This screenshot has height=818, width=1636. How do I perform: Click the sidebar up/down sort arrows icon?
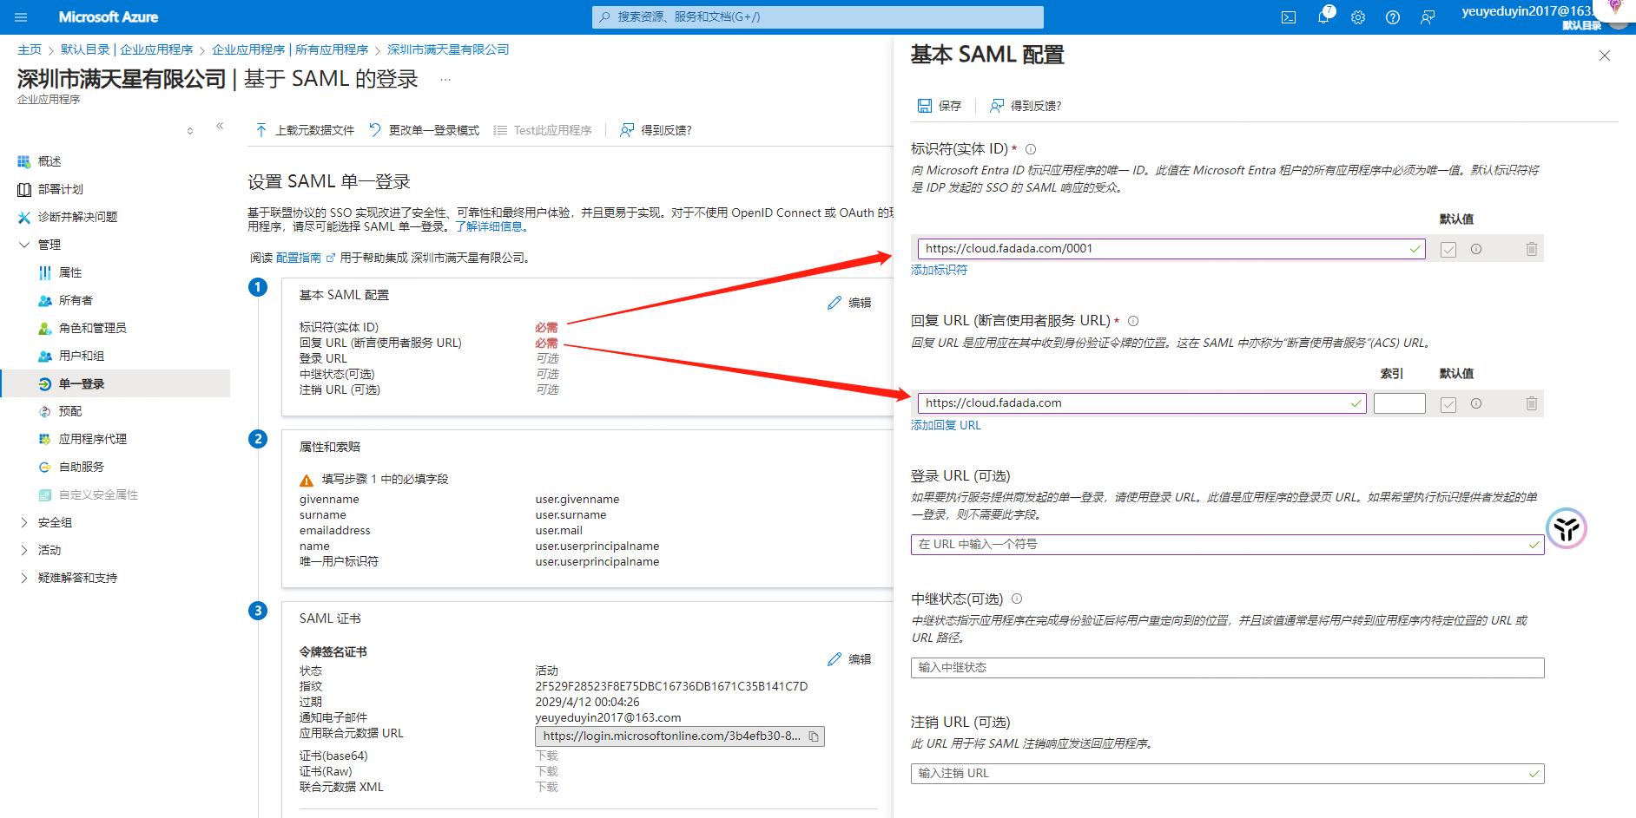(190, 131)
